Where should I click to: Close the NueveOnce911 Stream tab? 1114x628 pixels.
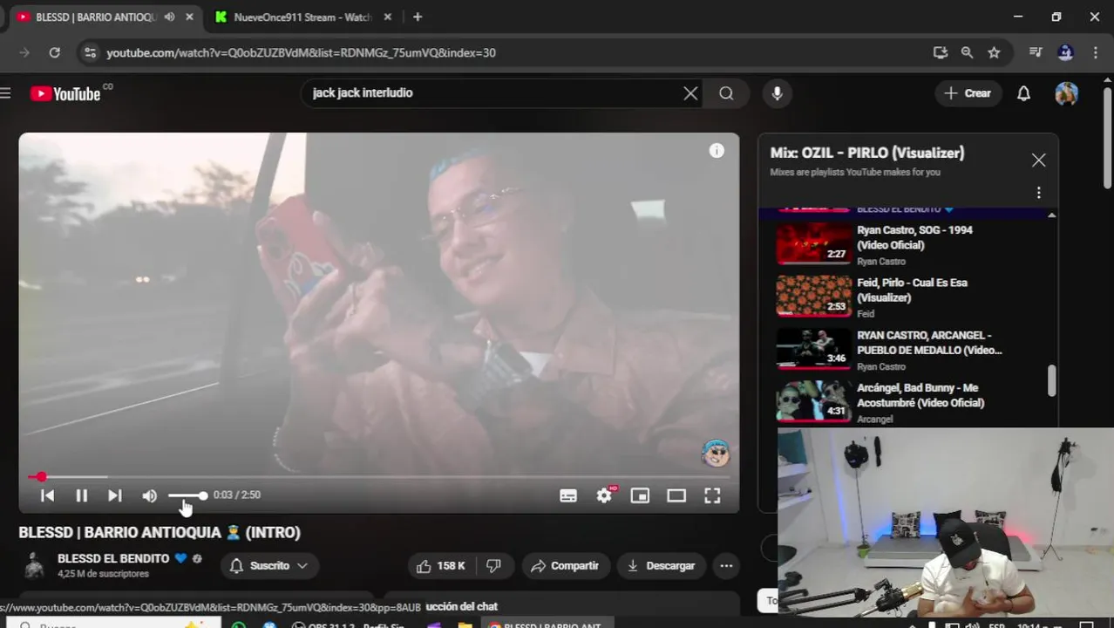pyautogui.click(x=388, y=17)
